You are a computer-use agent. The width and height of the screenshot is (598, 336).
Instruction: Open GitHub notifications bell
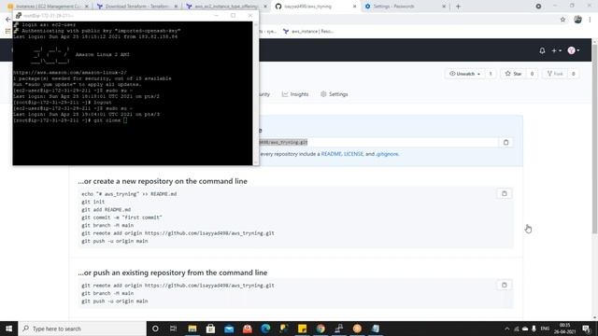click(x=542, y=50)
